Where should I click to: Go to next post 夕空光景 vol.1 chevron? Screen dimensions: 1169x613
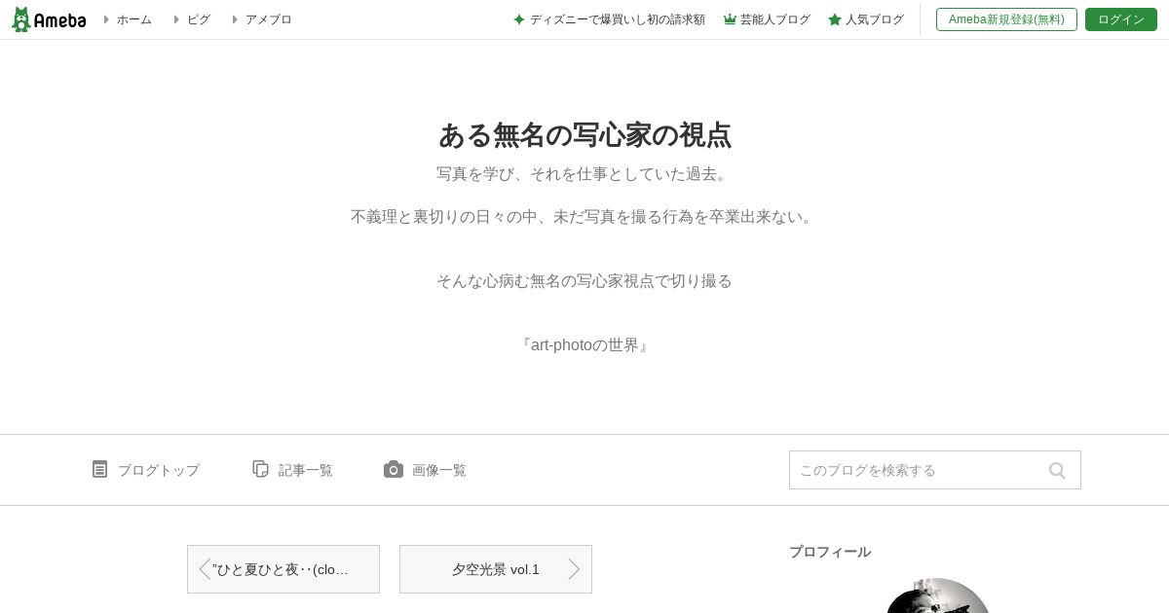(574, 569)
